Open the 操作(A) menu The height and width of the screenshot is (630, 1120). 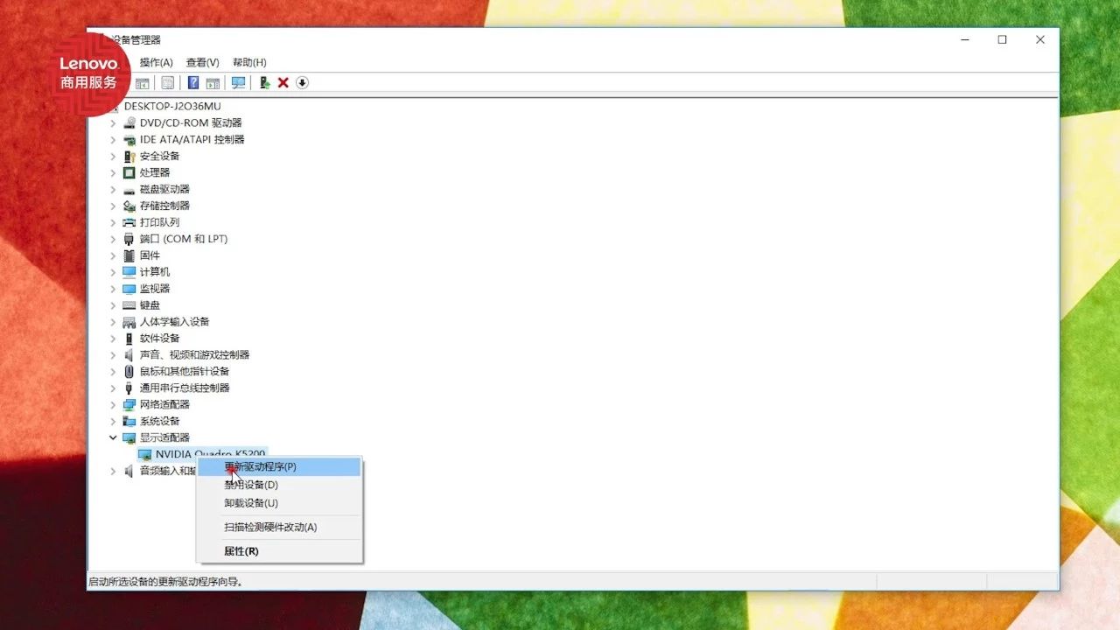(x=157, y=62)
